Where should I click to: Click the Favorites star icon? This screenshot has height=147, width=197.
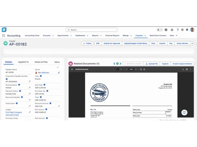(x=158, y=30)
